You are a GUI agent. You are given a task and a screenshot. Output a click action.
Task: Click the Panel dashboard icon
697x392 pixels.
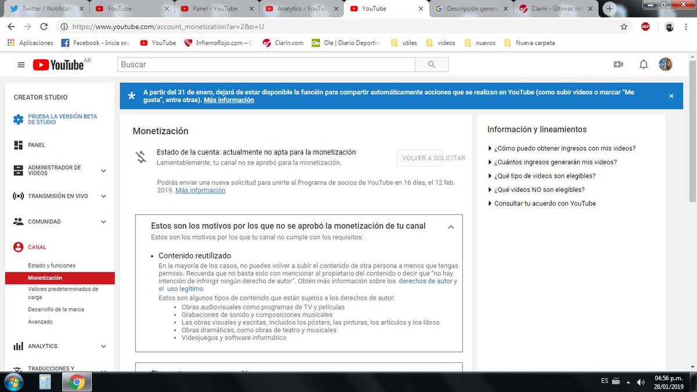18,145
